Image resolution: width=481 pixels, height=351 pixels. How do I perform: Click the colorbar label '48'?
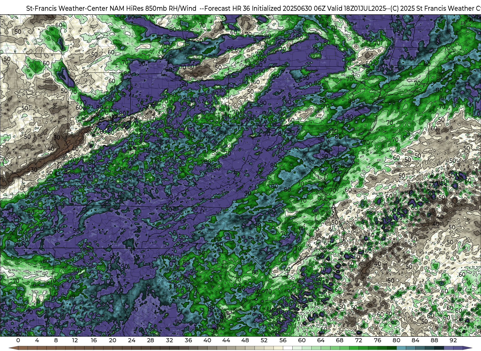245,340
